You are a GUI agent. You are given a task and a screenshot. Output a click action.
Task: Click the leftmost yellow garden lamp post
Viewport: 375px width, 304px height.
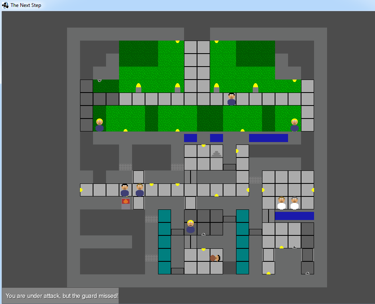[139, 88]
